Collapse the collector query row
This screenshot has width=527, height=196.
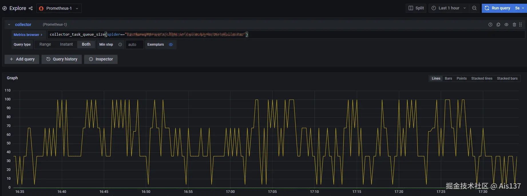9,25
